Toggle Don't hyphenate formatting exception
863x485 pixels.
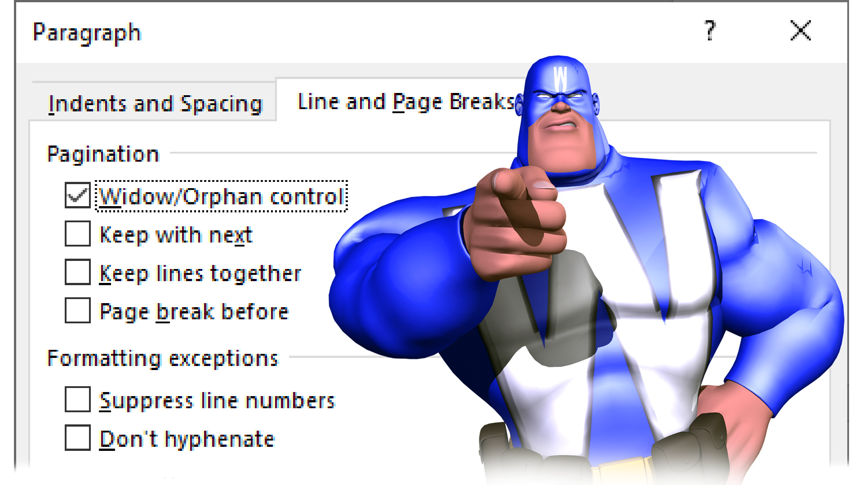78,438
